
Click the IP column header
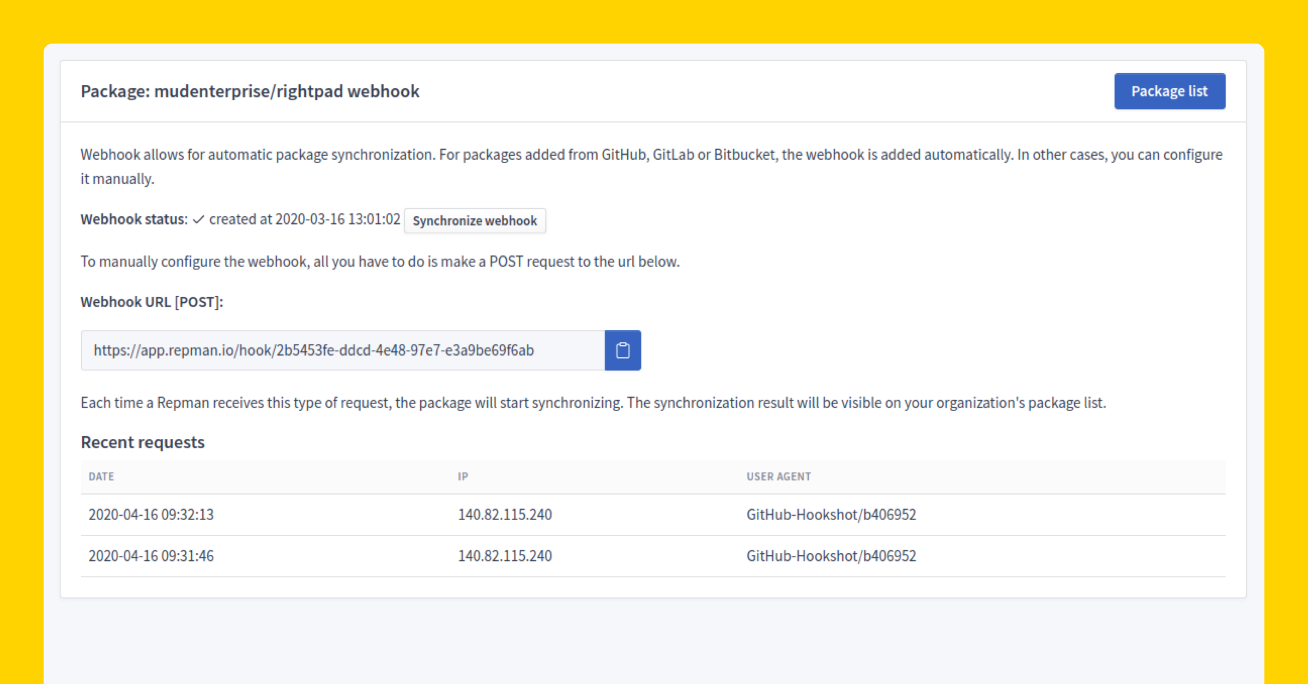coord(463,477)
